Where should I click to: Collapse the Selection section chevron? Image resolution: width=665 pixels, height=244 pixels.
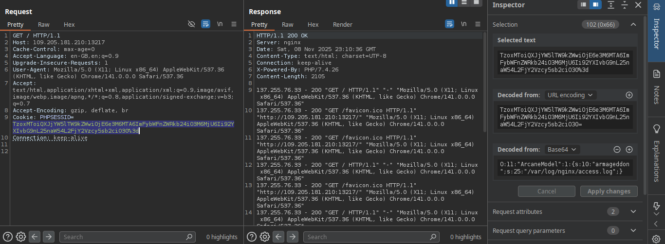coord(633,24)
